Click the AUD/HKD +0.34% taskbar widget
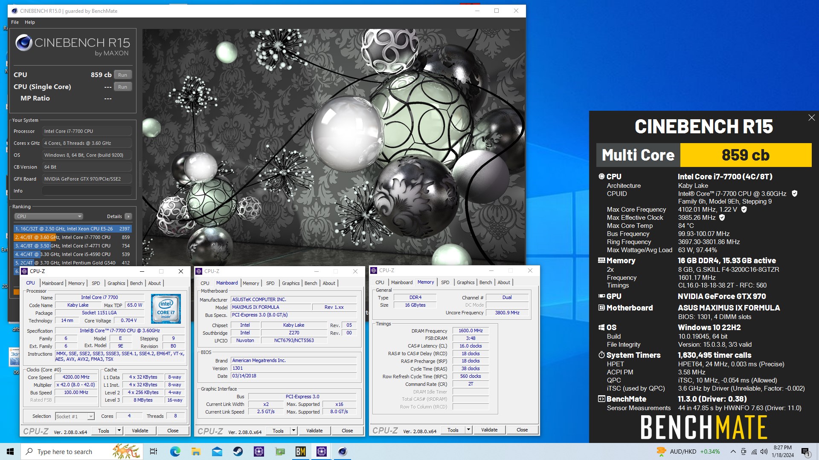This screenshot has height=460, width=819. click(688, 451)
